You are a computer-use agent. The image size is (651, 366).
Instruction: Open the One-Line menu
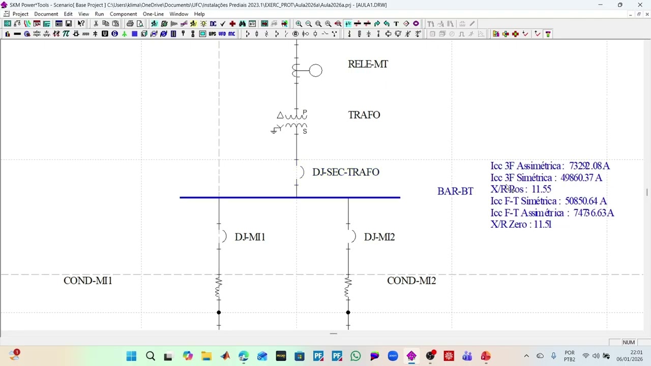[x=153, y=14]
